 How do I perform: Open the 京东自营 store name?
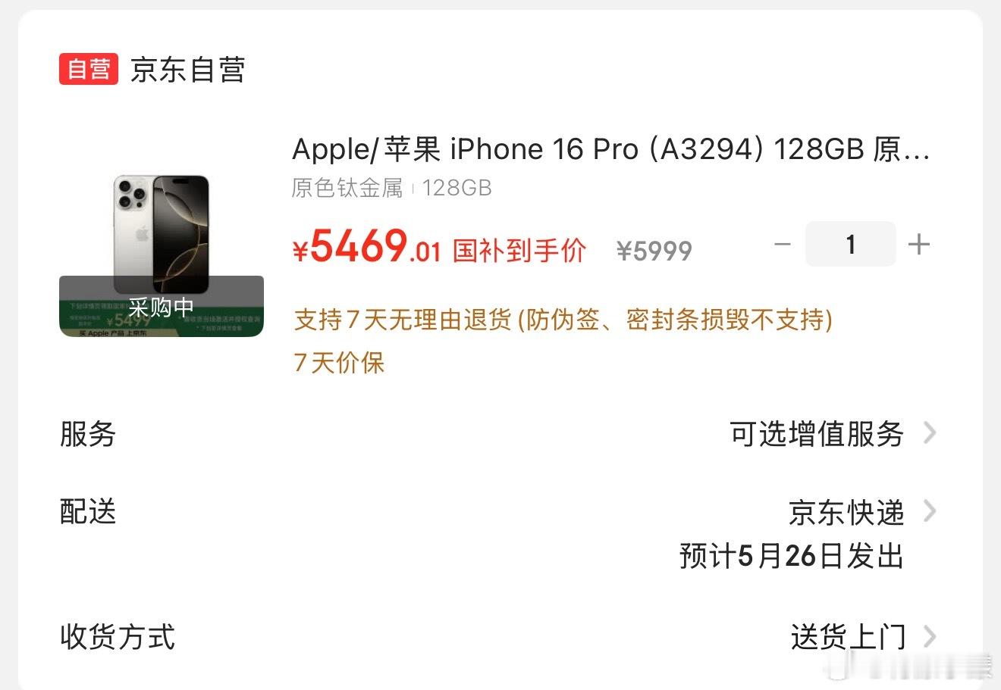(x=188, y=70)
